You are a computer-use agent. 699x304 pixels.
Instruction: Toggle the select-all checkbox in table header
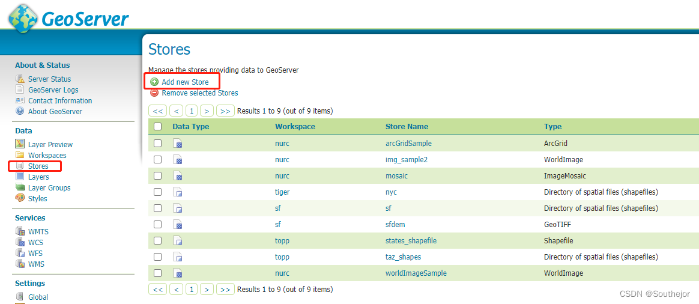point(157,127)
